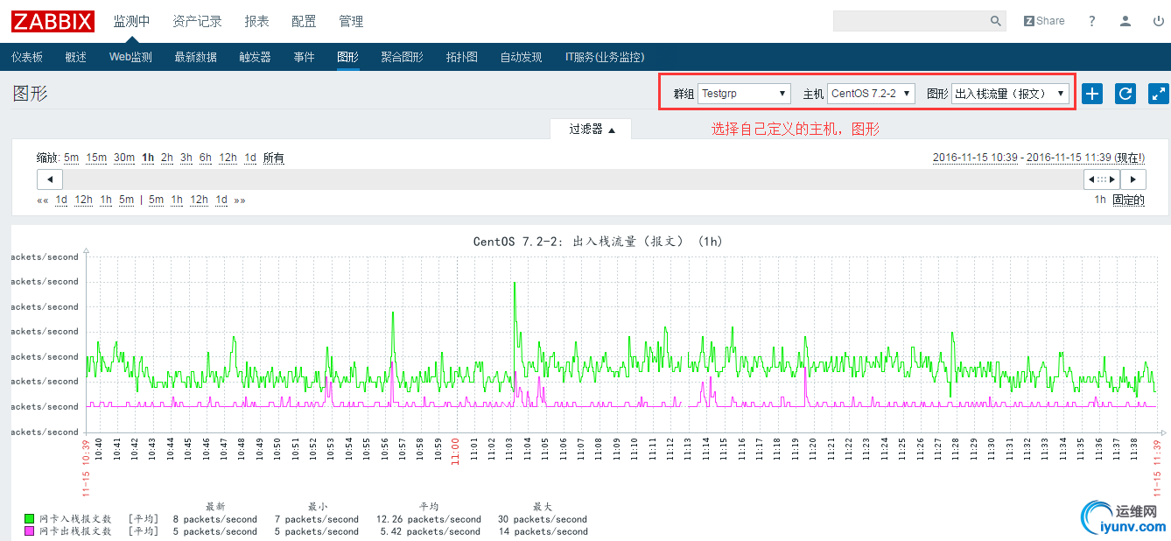Click the magenta 网卡出栈报文数 legend swatch

[x=29, y=531]
